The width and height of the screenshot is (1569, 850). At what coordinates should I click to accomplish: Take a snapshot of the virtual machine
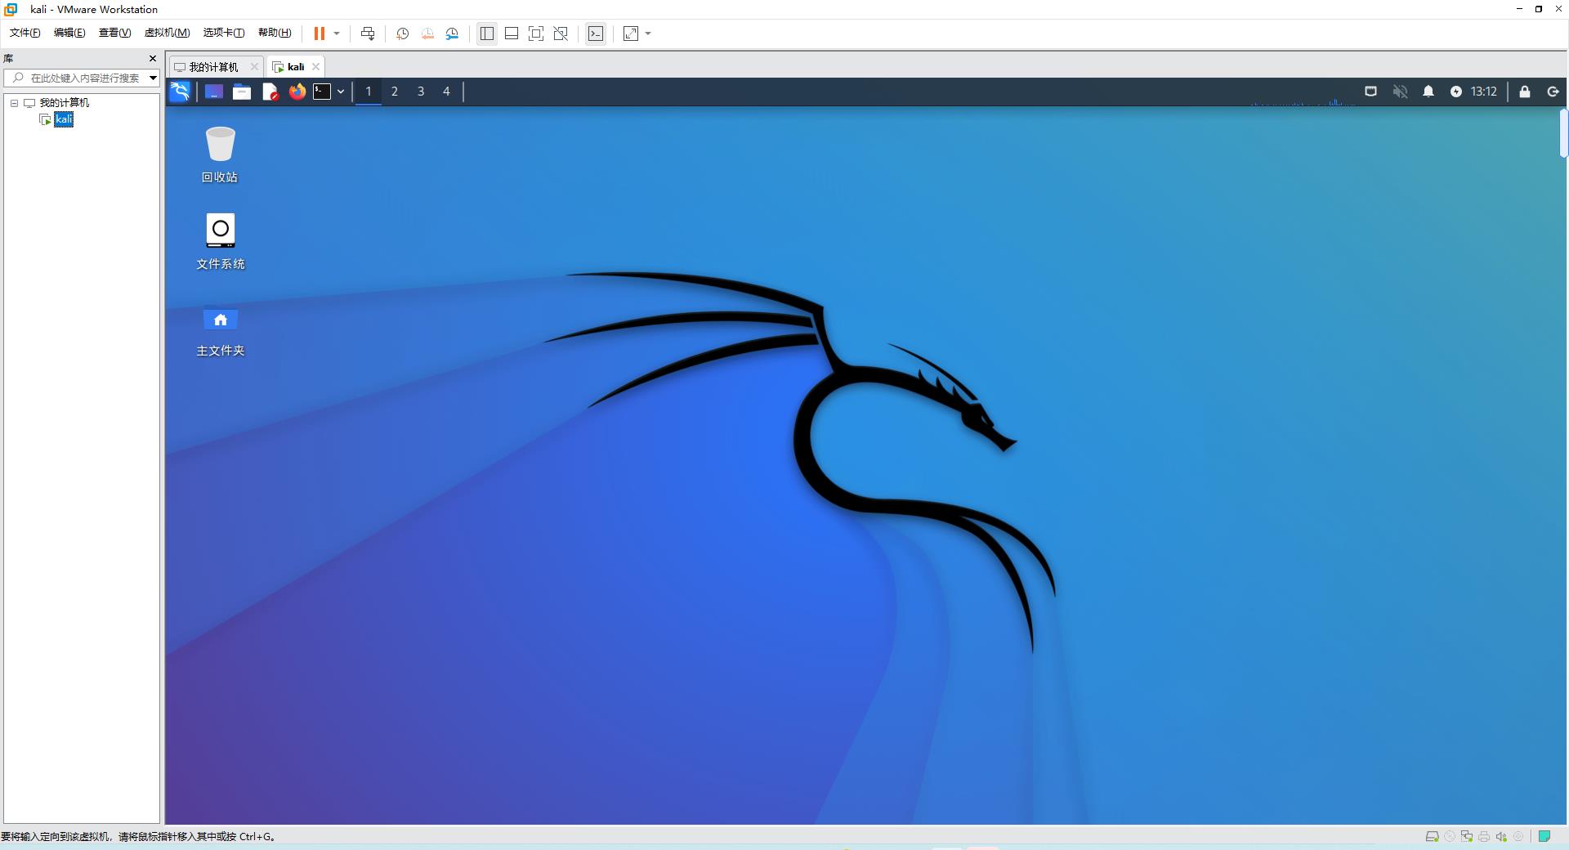click(402, 34)
